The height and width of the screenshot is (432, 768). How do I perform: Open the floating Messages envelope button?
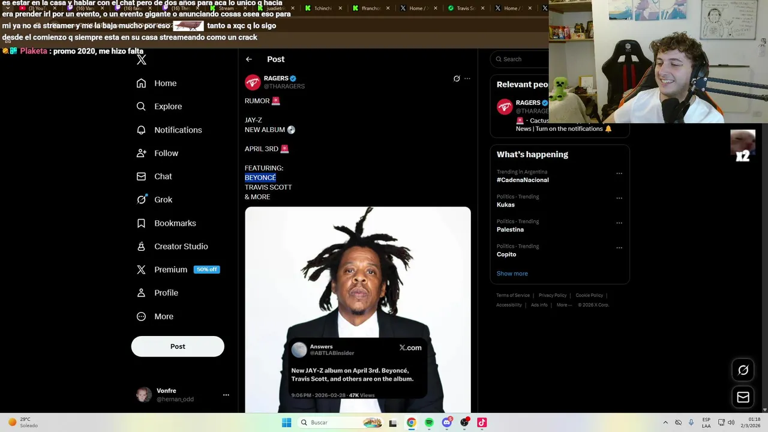pos(743,397)
